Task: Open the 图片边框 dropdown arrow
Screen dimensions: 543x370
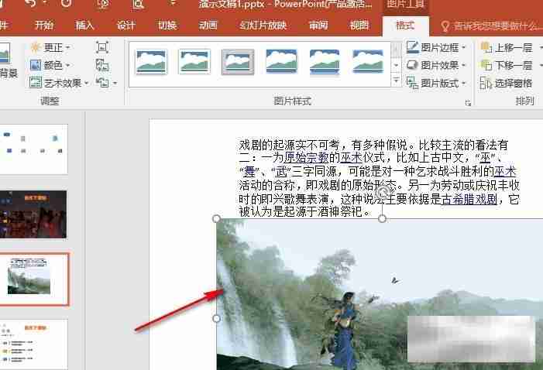Action: click(x=464, y=47)
